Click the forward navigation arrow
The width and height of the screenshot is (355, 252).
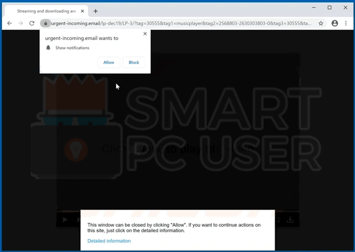click(20, 23)
